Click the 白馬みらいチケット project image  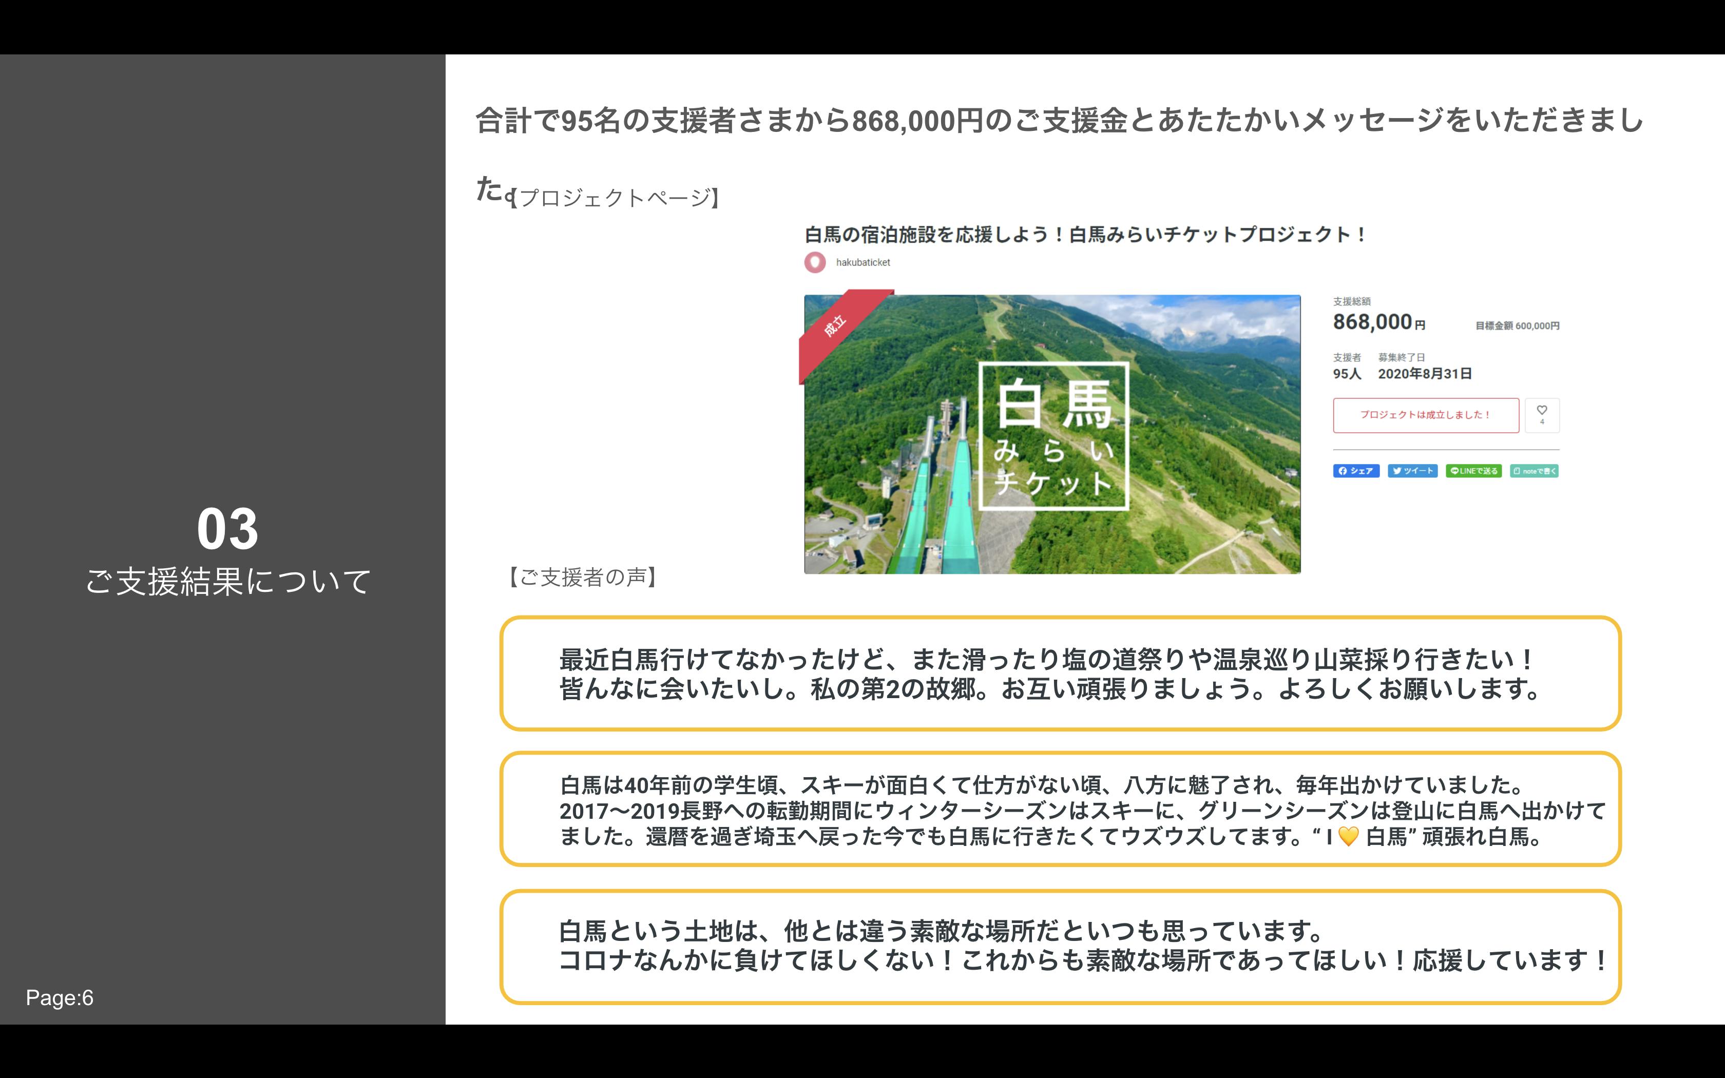tap(1052, 435)
